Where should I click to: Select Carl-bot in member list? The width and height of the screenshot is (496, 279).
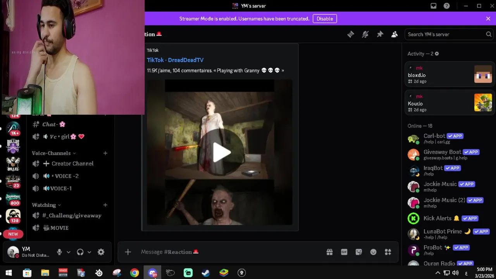click(x=450, y=138)
